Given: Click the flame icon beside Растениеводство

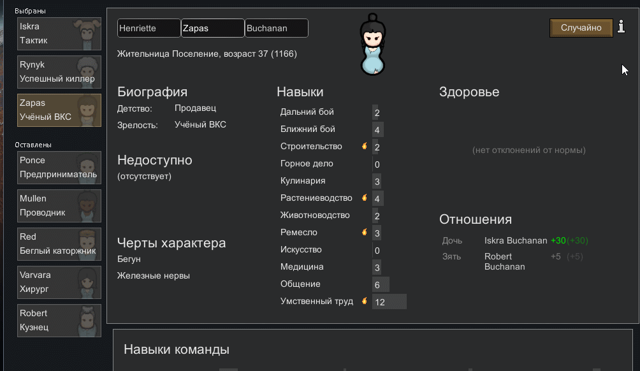Looking at the screenshot, I should 365,198.
